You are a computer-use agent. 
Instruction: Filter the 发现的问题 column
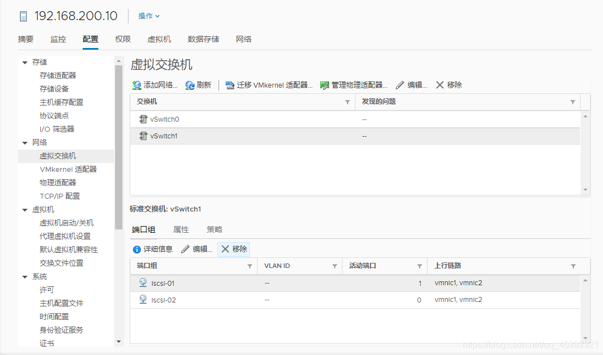coord(573,102)
